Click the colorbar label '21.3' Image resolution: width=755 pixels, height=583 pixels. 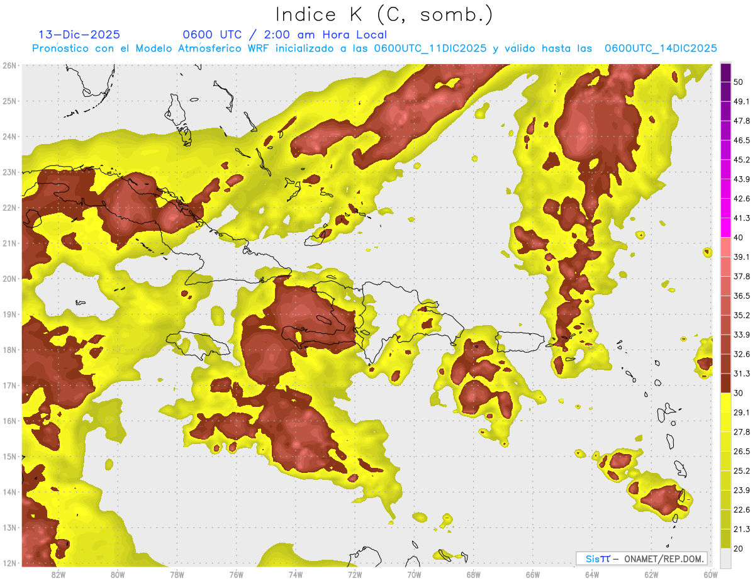[742, 530]
